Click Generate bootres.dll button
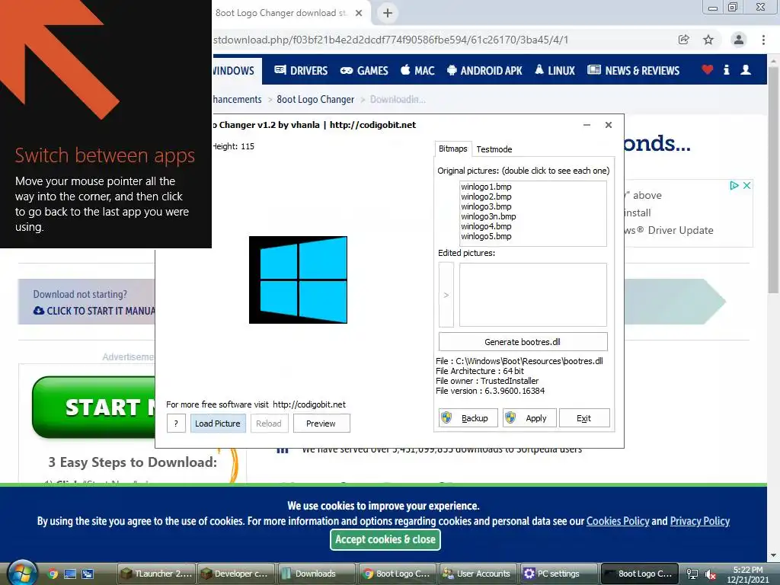Viewport: 780px width, 585px height. tap(523, 342)
